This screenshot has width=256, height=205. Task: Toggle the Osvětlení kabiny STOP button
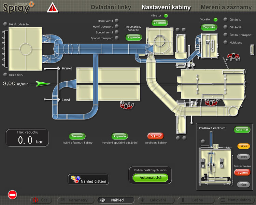pos(156,136)
